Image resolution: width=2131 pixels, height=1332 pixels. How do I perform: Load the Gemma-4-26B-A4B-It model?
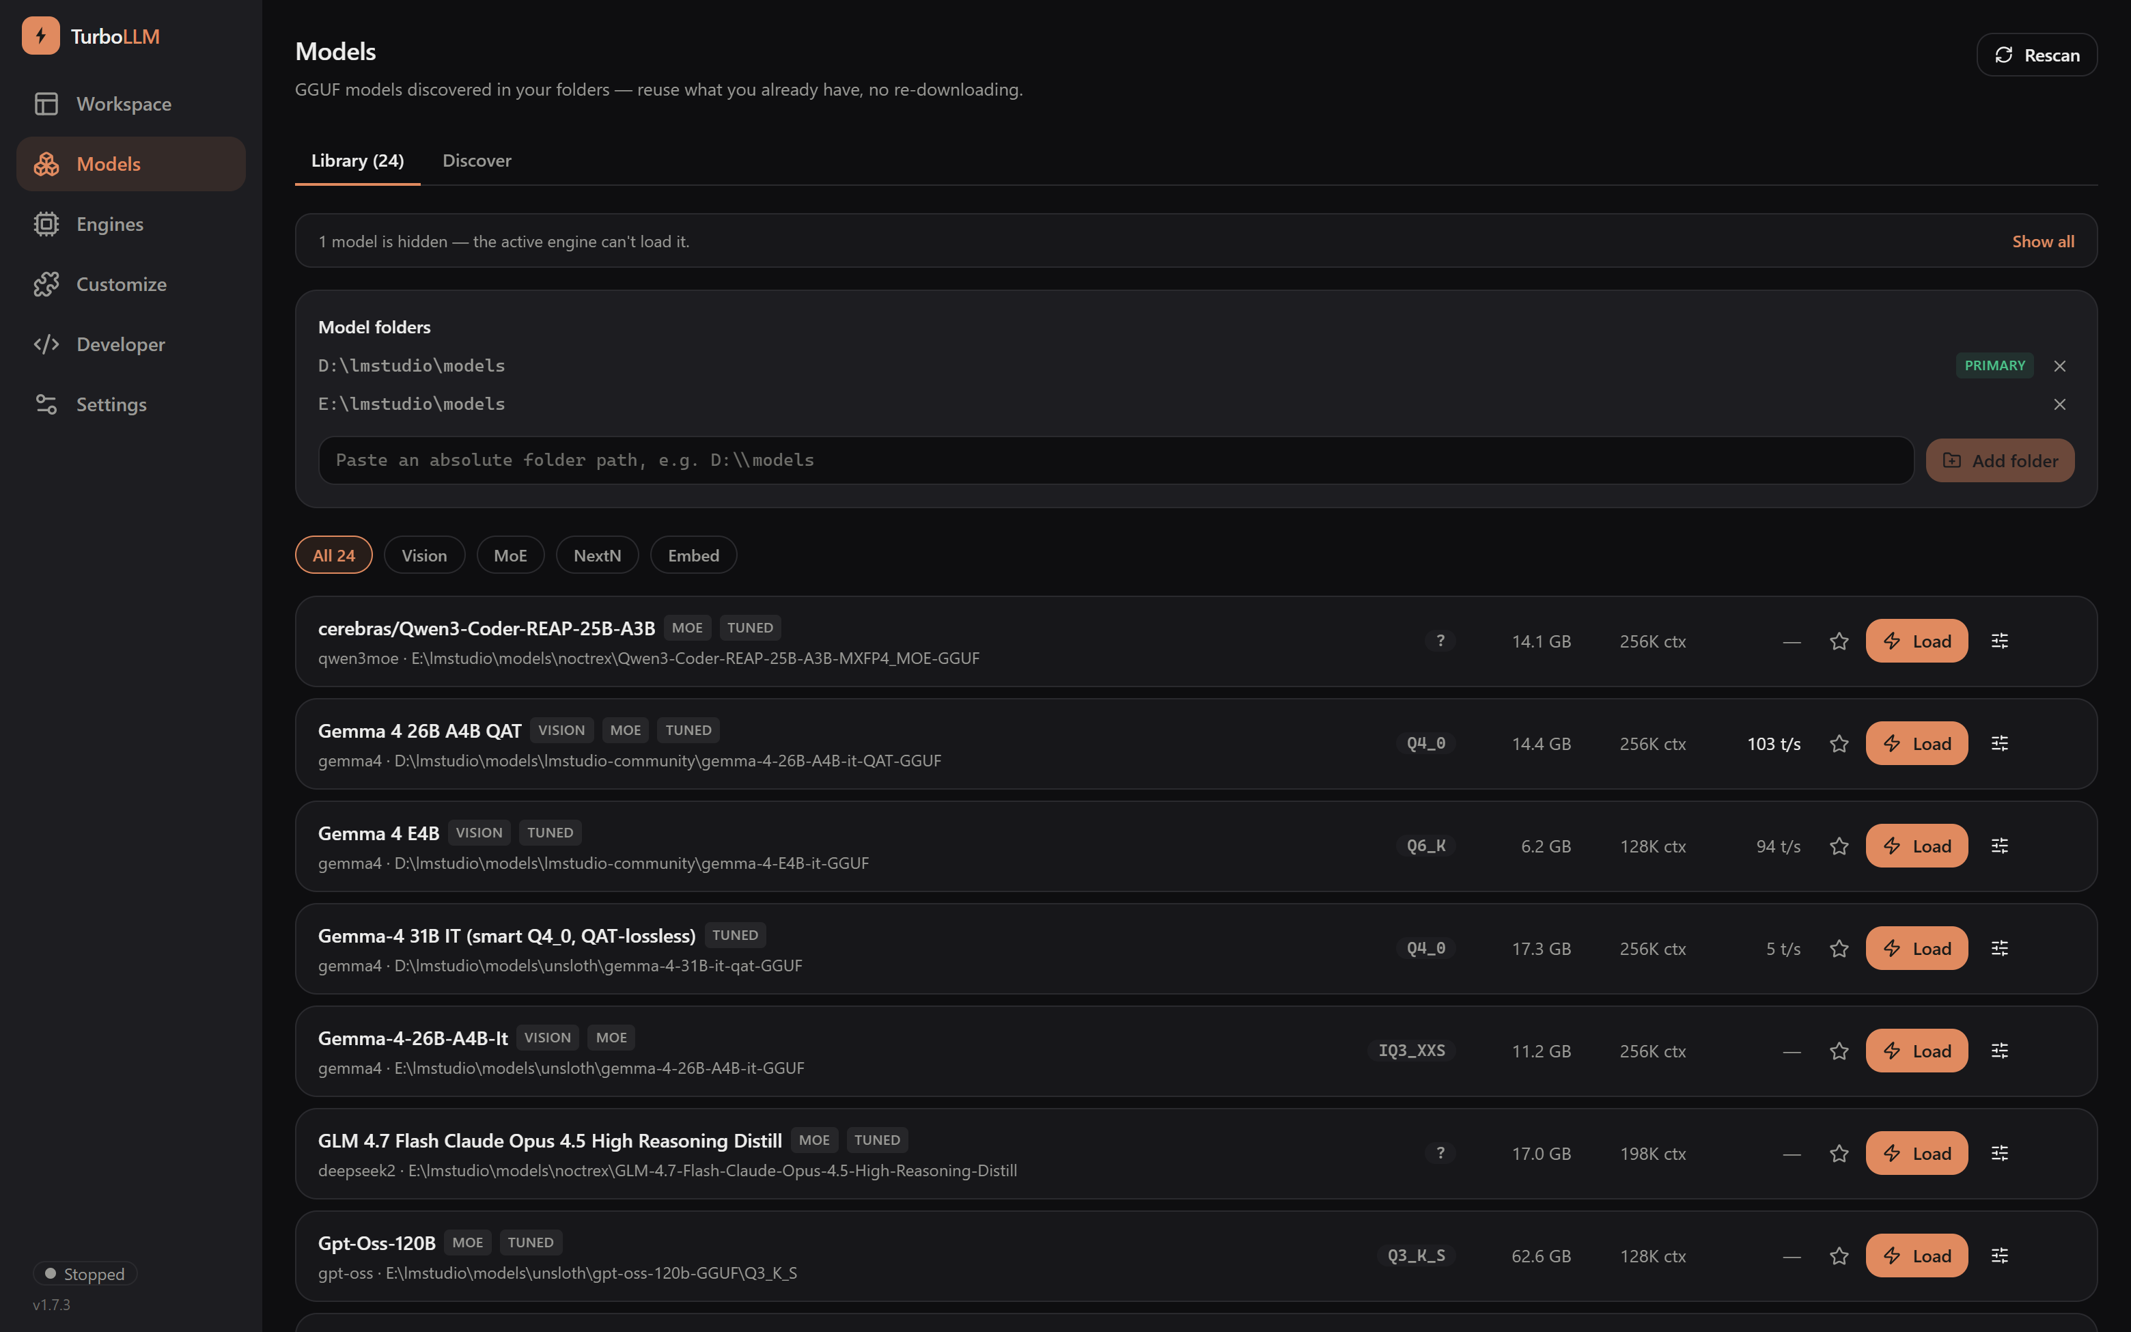(1917, 1051)
